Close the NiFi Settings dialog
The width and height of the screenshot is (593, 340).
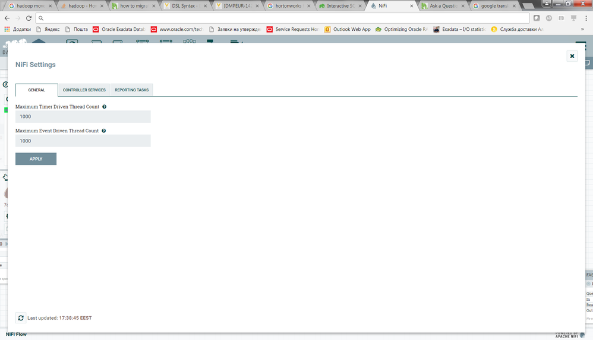point(572,56)
